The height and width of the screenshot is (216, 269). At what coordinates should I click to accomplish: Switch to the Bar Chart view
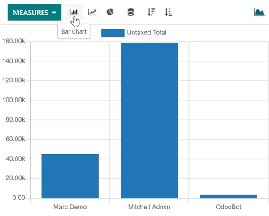tap(74, 12)
